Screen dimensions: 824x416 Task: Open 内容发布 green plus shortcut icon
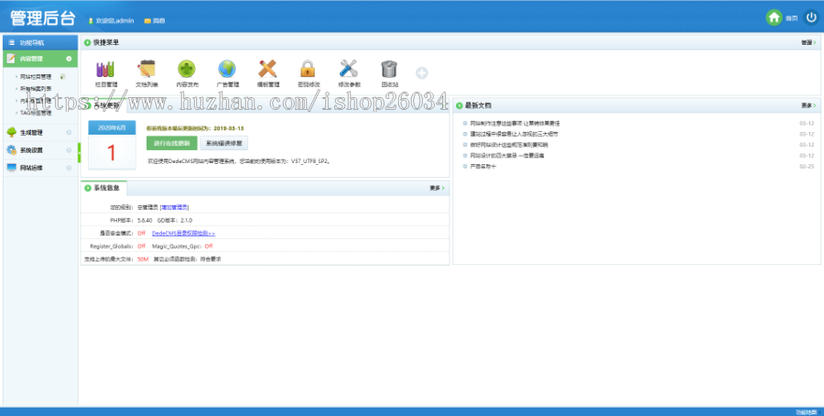187,69
